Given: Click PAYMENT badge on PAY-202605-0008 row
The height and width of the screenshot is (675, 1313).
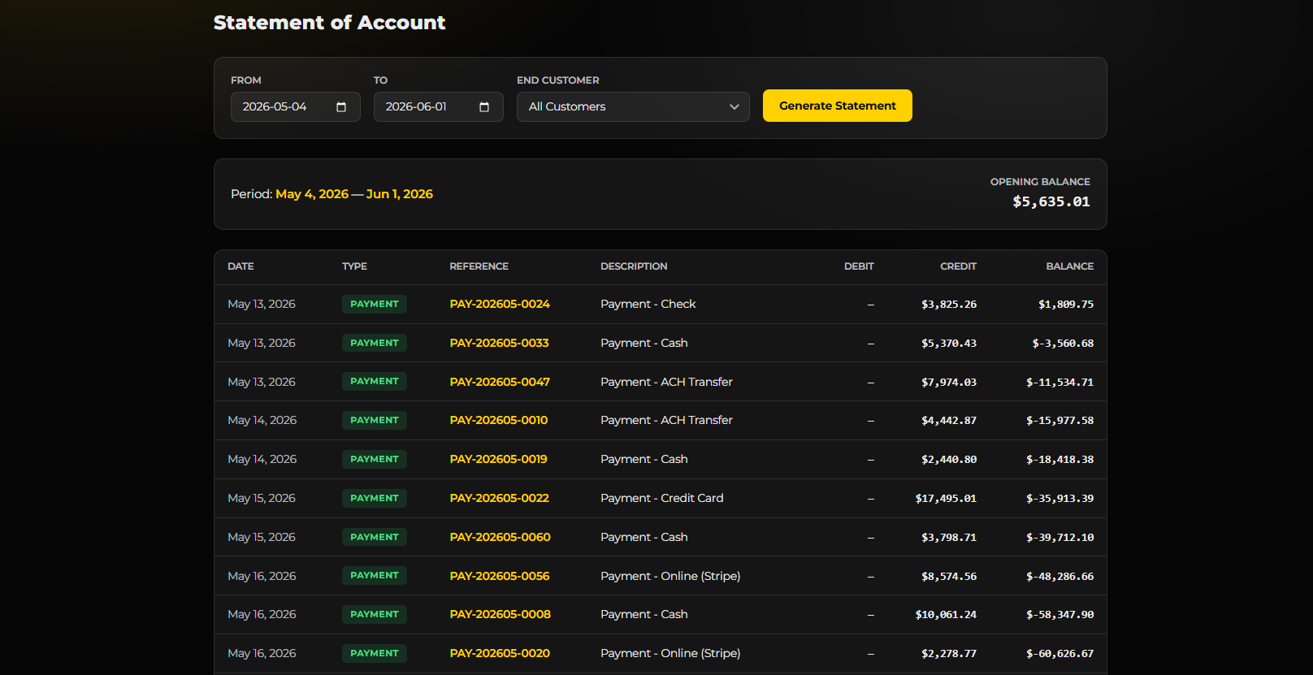Looking at the screenshot, I should pos(375,614).
